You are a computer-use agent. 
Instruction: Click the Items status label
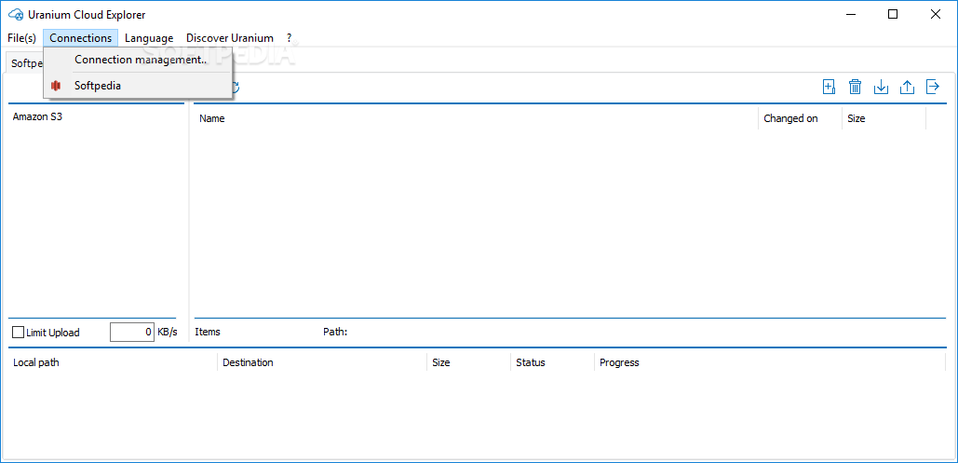tap(208, 333)
